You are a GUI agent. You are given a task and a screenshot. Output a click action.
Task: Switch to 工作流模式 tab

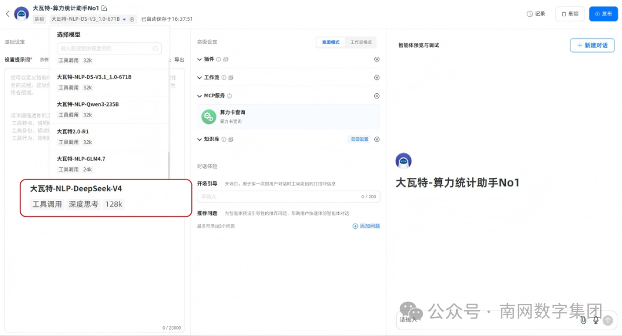click(x=361, y=42)
